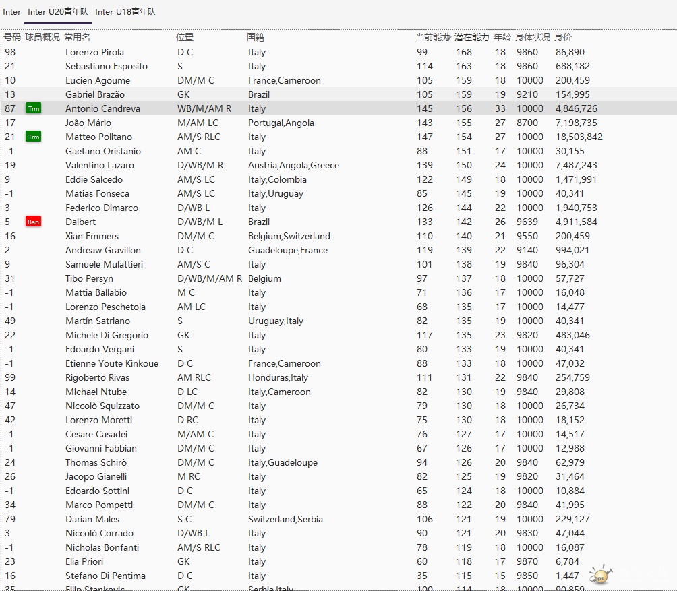Screen dimensions: 677x591
Task: Select player Mattia Ballabio
Action: [96, 293]
